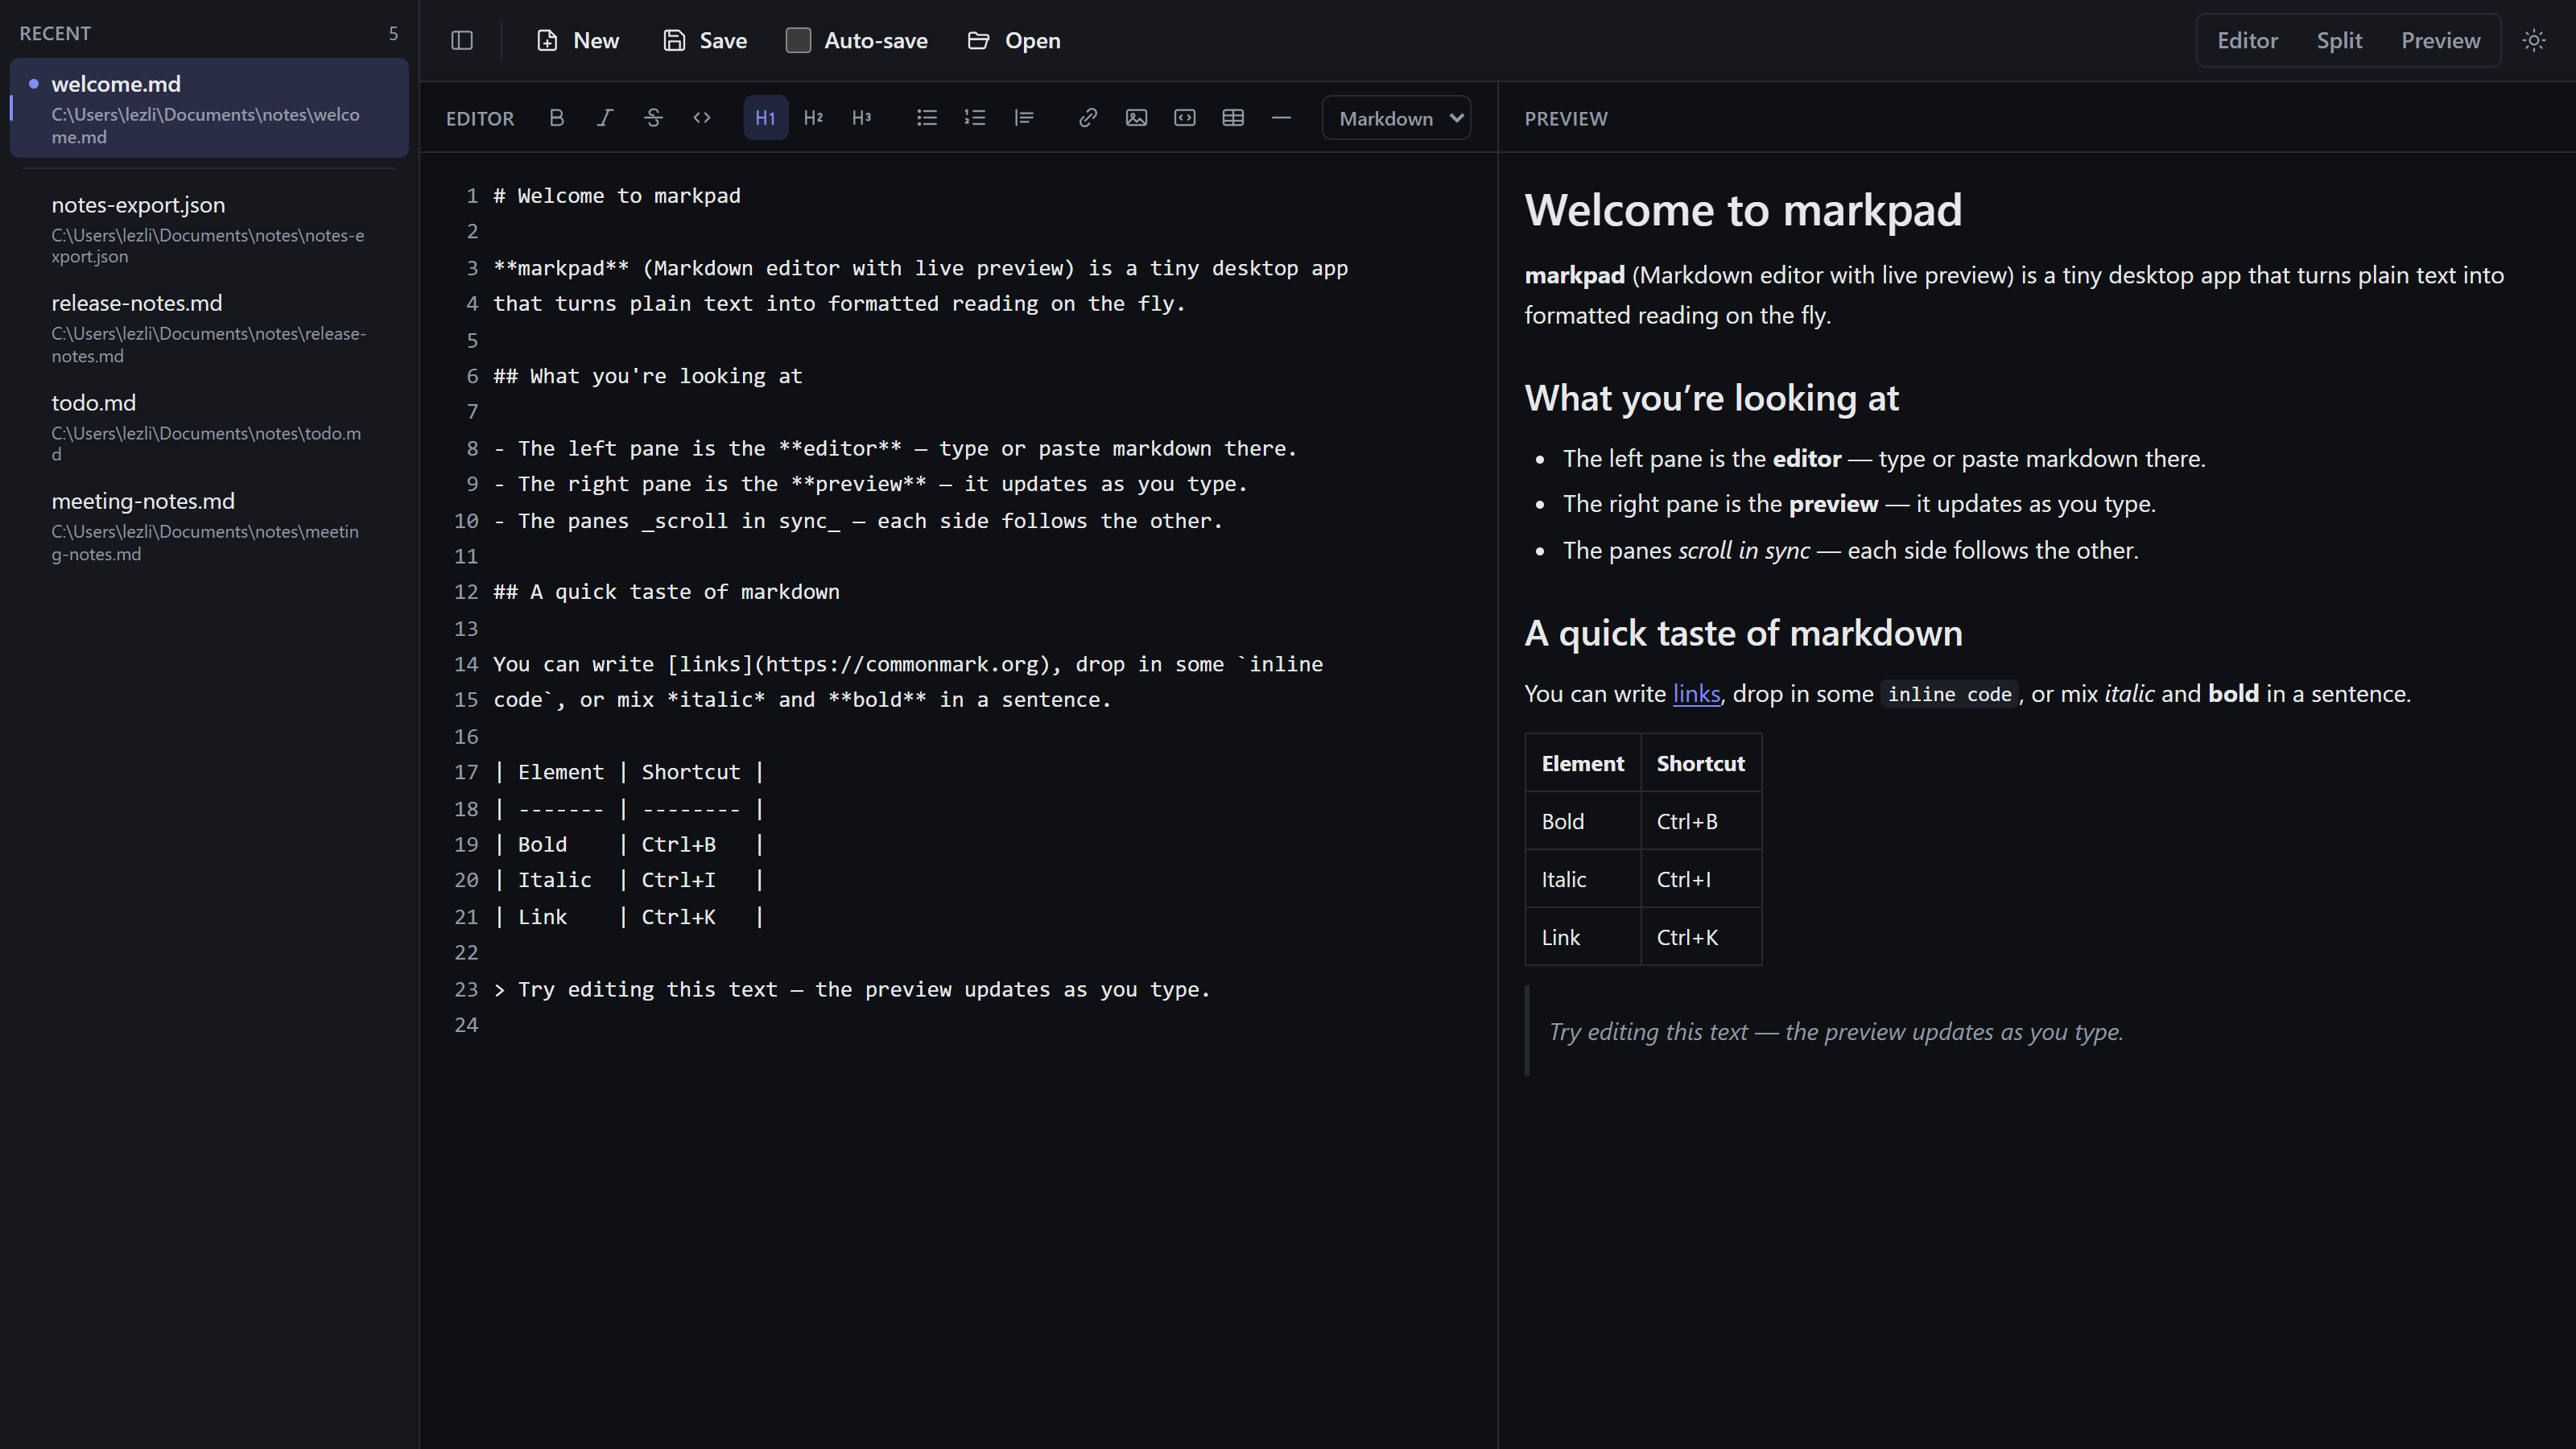Image resolution: width=2576 pixels, height=1449 pixels.
Task: Apply Heading 3 (H3) formatting
Action: point(862,118)
